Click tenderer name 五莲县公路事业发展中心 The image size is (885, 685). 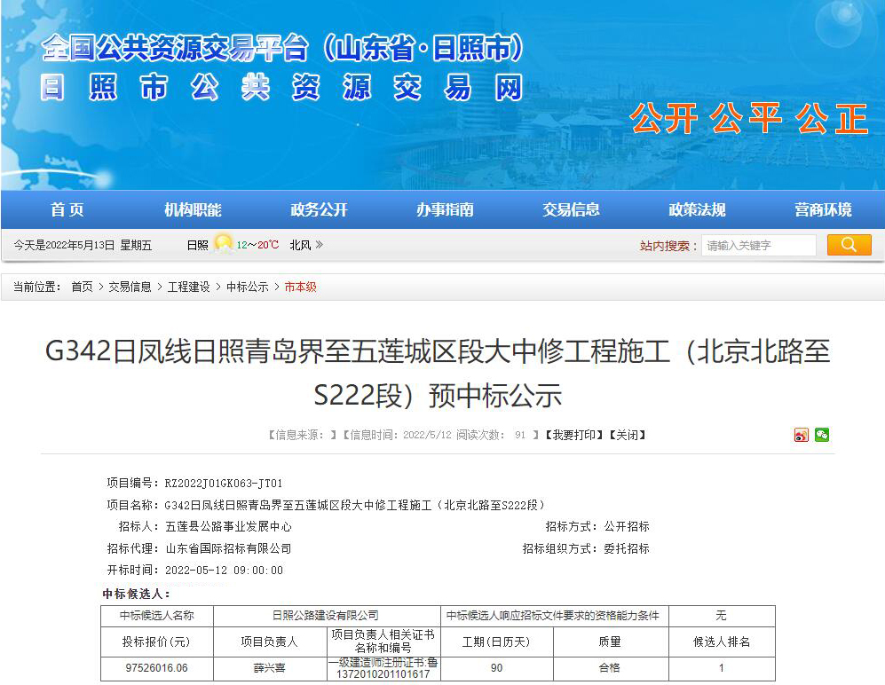coord(229,526)
